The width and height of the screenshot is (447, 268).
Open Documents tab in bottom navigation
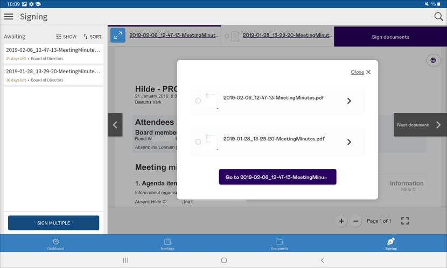279,244
